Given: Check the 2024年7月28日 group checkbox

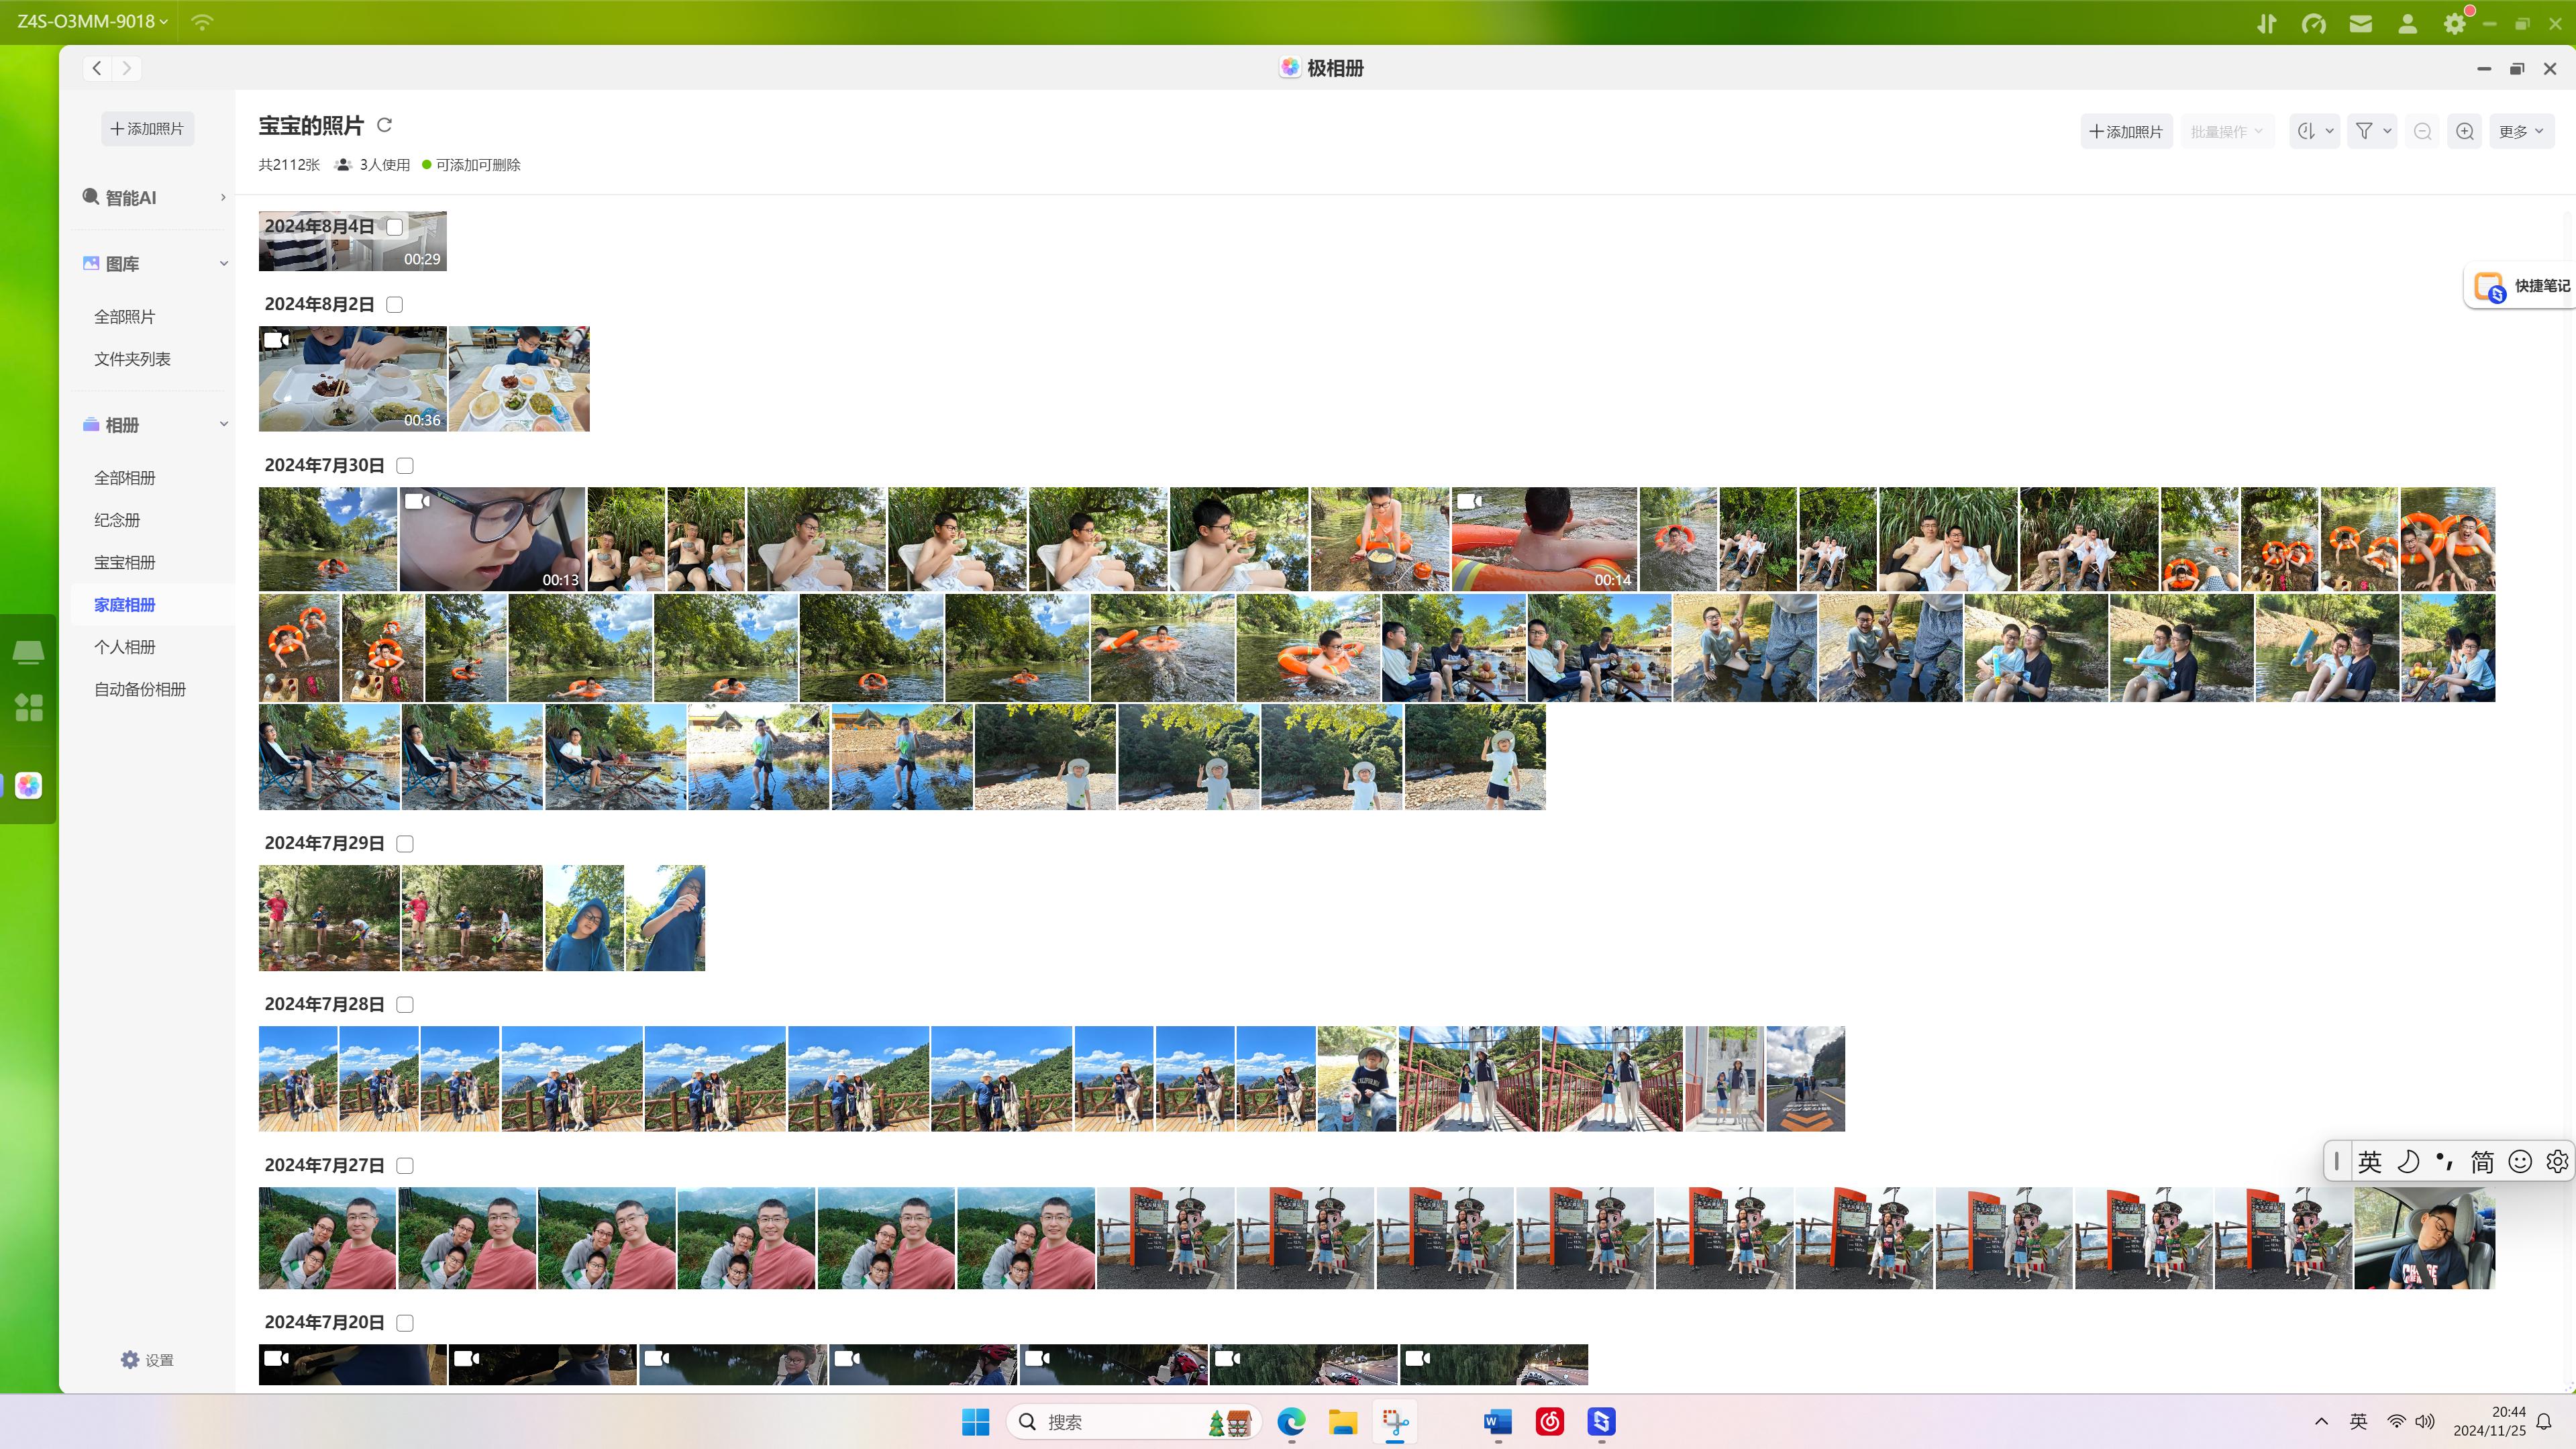Looking at the screenshot, I should [x=405, y=1005].
